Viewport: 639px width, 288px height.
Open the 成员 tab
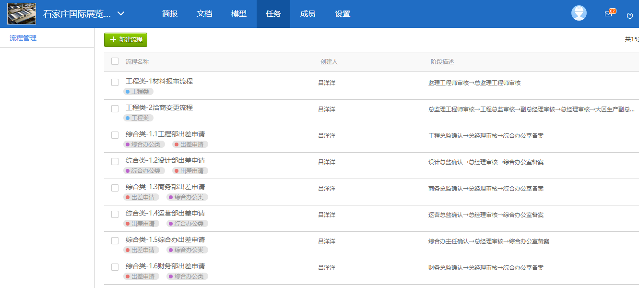(x=308, y=14)
